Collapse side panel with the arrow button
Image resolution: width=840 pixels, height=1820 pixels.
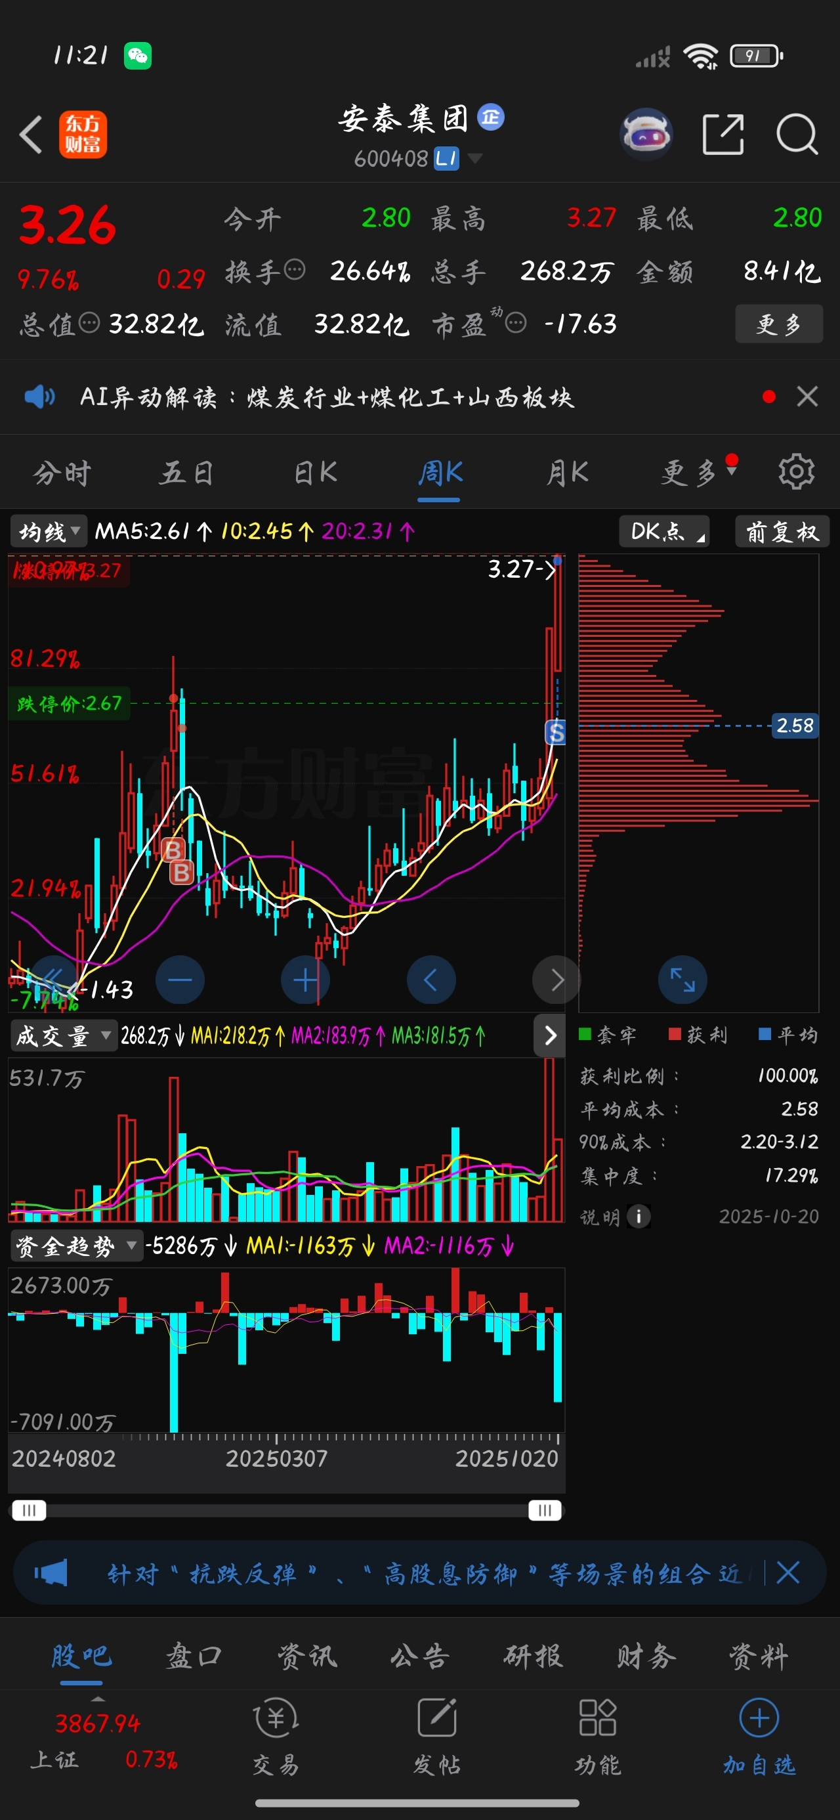tap(550, 1035)
